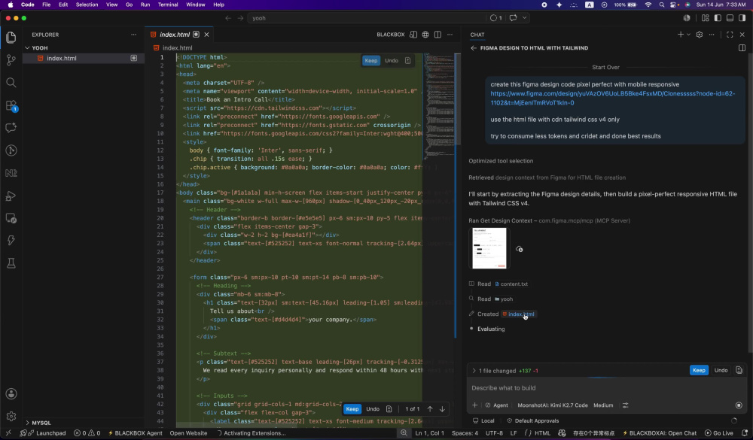
Task: Open the File menu
Action: (x=46, y=5)
